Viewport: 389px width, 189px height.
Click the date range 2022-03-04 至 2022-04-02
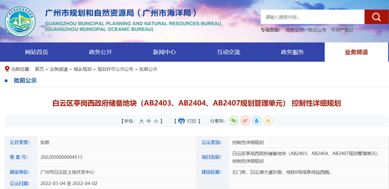pos(69,184)
